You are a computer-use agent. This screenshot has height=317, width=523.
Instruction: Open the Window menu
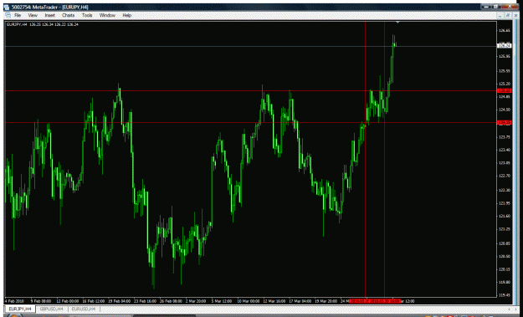pyautogui.click(x=107, y=15)
